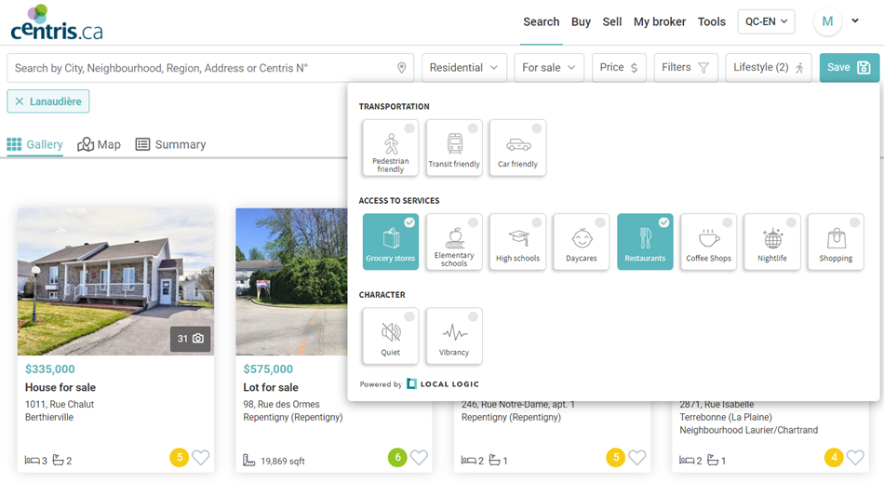Image resolution: width=884 pixels, height=483 pixels.
Task: Select the Vibrancy character option
Action: point(454,336)
